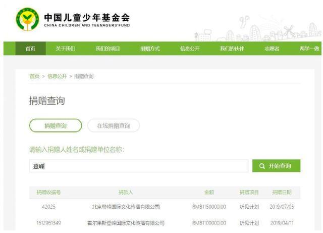323x233 pixels.
Task: Select receipt number 1612961349 in the table
Action: pyautogui.click(x=49, y=223)
